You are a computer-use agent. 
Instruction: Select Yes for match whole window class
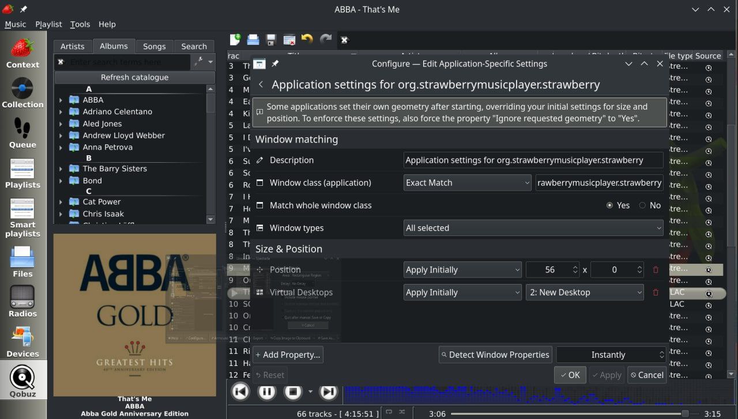tap(610, 205)
